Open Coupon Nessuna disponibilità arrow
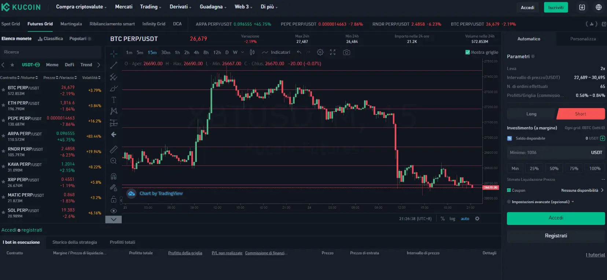This screenshot has height=280, width=607. 602,190
